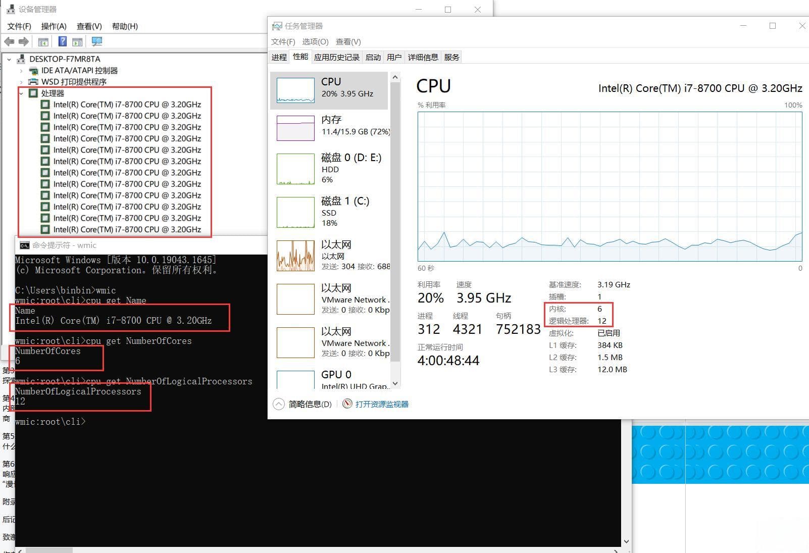Click the Command Prompt wmic:root\cli> input line
Viewport: 809px width, 553px height.
(50, 422)
